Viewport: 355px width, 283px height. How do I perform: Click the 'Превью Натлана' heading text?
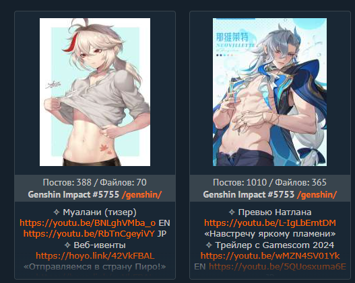pyautogui.click(x=275, y=212)
